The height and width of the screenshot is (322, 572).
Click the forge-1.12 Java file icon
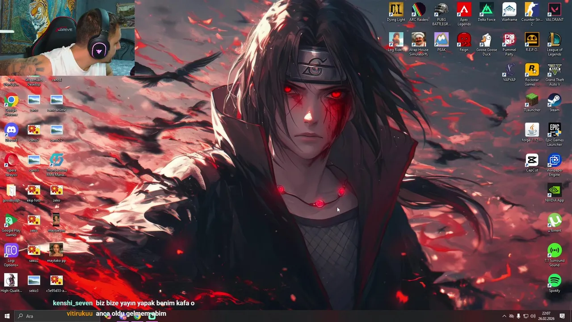(532, 133)
